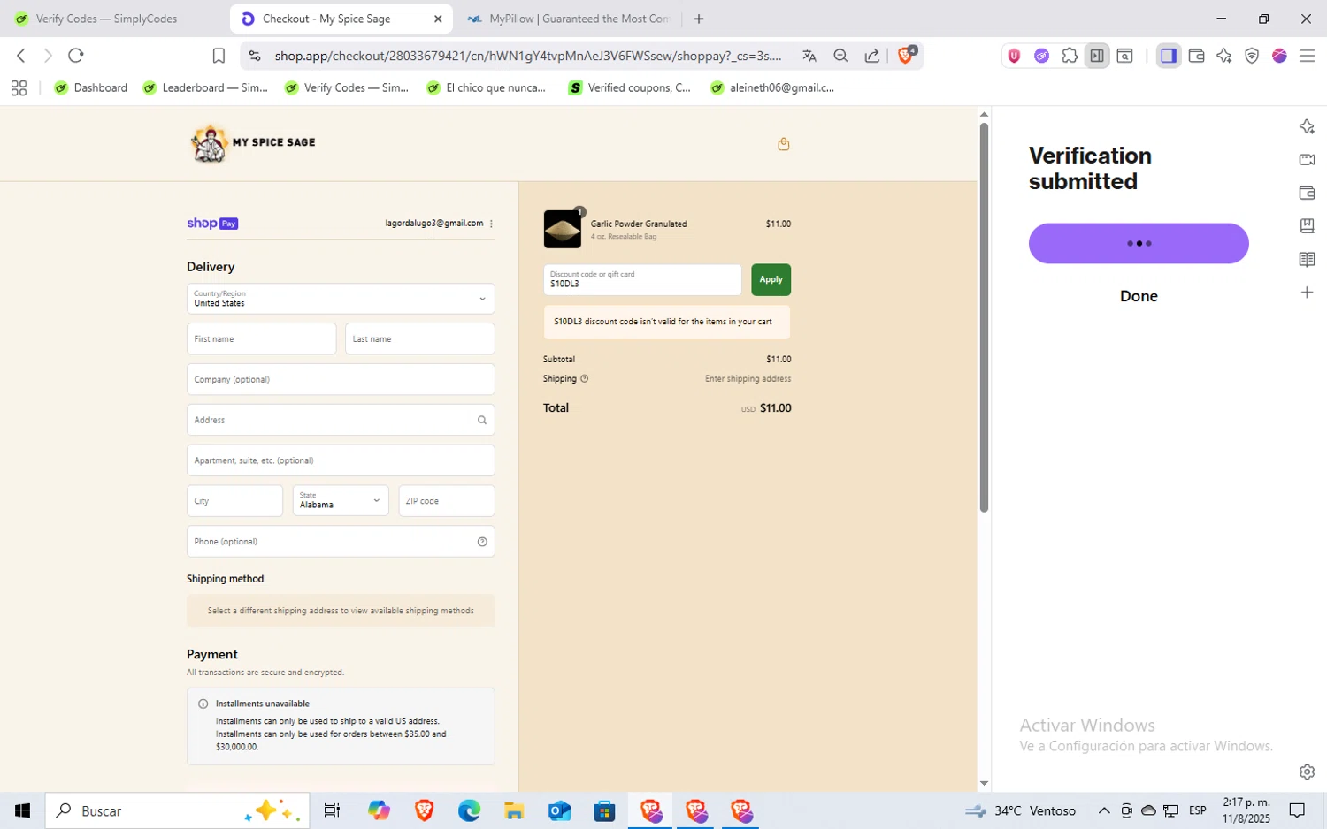The width and height of the screenshot is (1327, 829).
Task: Open sidebar bookmarks icon
Action: (1307, 225)
